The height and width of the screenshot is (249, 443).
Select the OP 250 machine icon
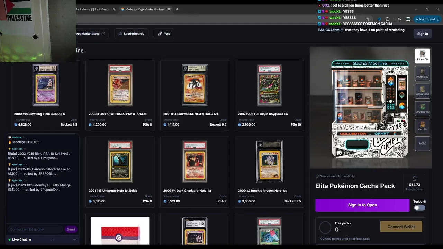pyautogui.click(x=422, y=126)
